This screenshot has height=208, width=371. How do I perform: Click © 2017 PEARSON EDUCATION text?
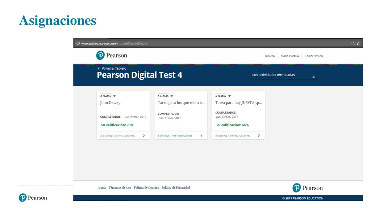(x=303, y=198)
